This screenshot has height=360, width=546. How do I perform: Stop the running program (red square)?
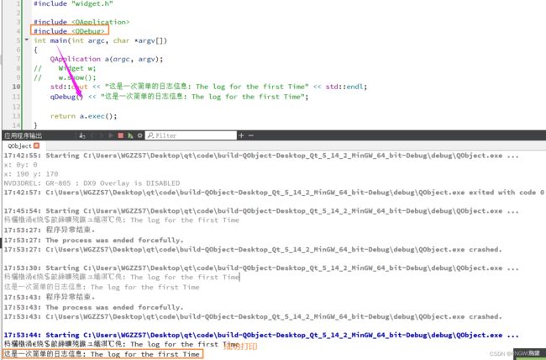[x=120, y=135]
